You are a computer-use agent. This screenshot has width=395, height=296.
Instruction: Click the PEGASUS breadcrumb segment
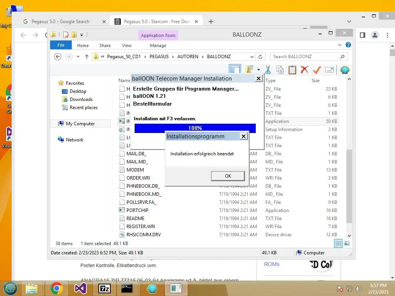point(159,57)
